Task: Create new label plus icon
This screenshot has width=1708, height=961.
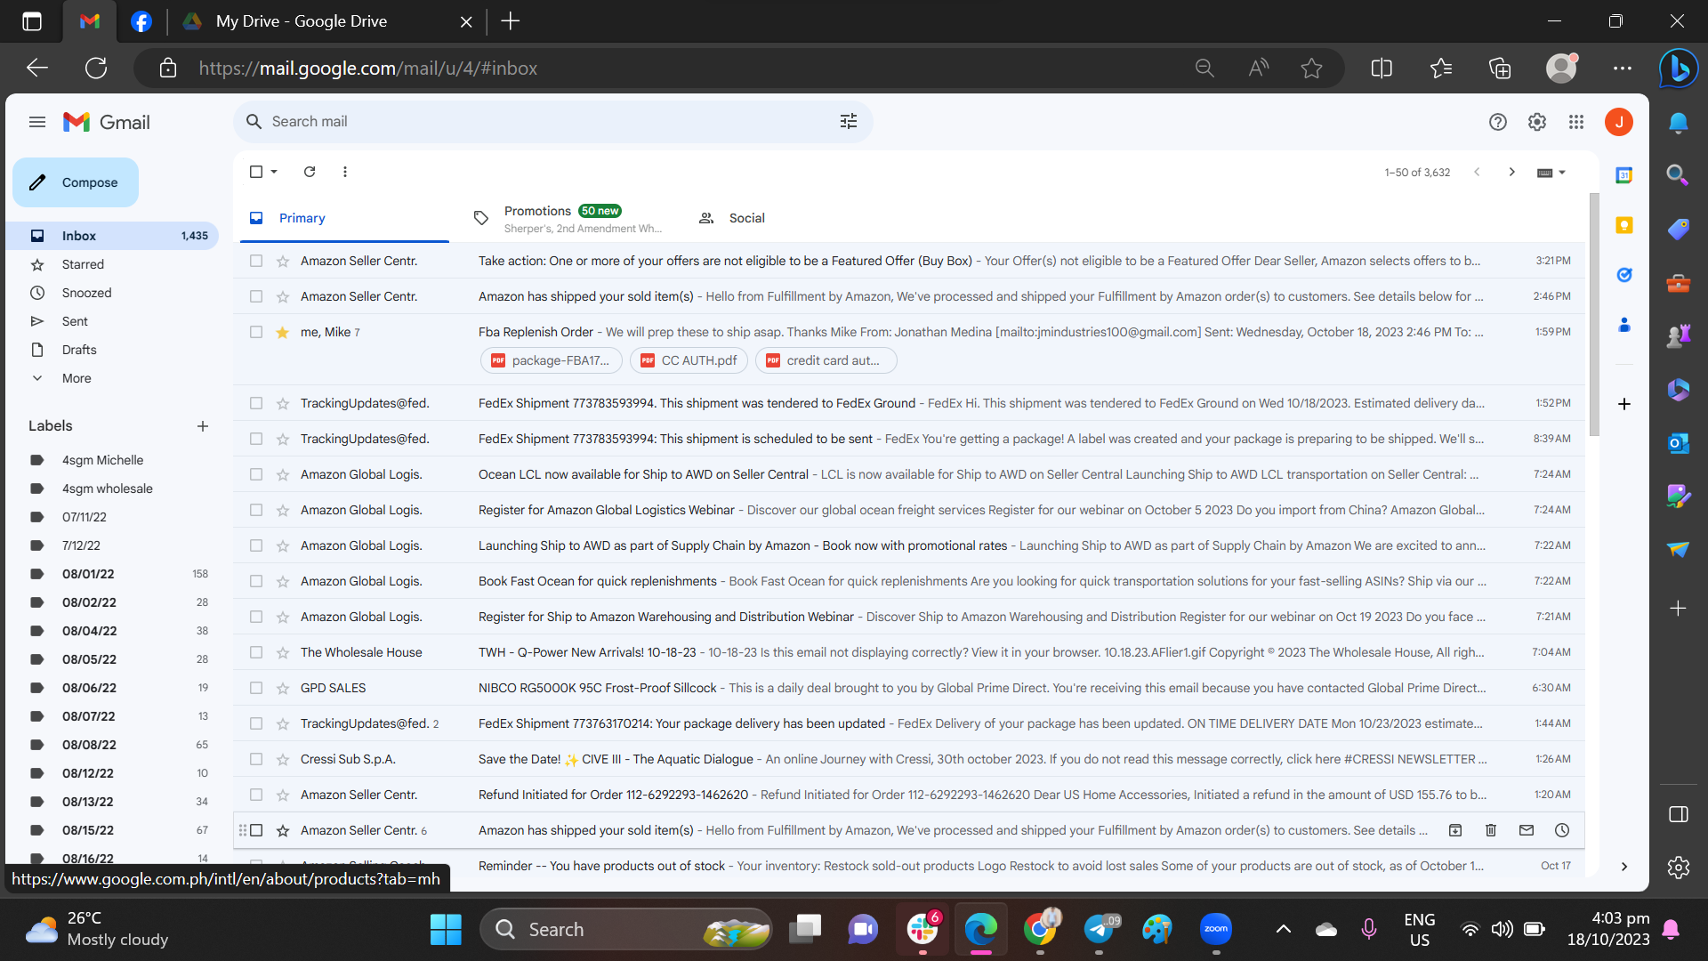Action: point(203,426)
